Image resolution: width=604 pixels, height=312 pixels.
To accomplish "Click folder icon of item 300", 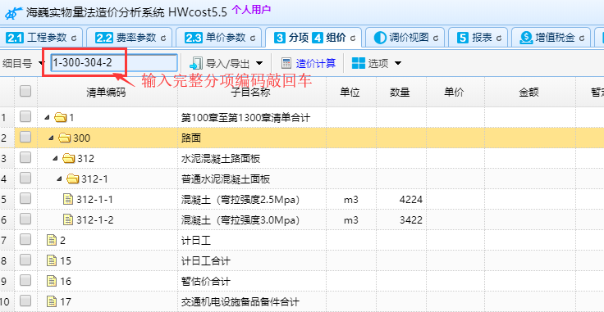I will (x=64, y=138).
